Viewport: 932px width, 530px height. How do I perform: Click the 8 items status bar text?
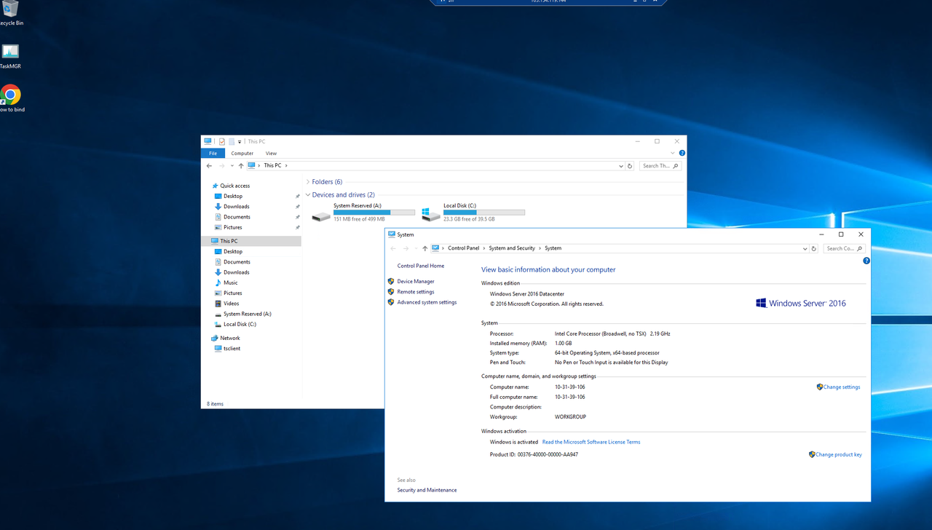tap(216, 404)
